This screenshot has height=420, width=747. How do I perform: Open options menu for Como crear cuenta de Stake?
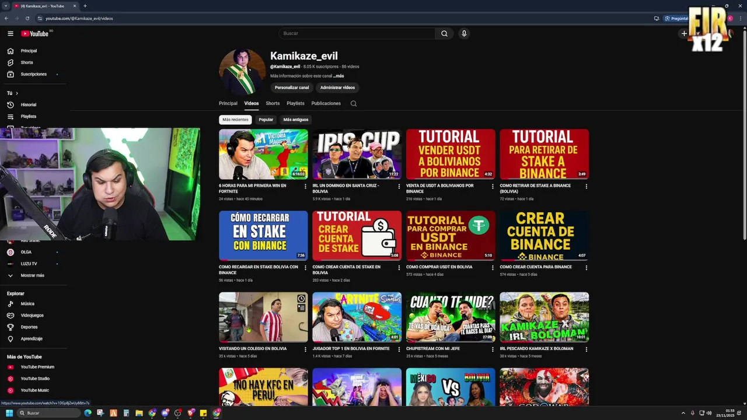pos(399,268)
